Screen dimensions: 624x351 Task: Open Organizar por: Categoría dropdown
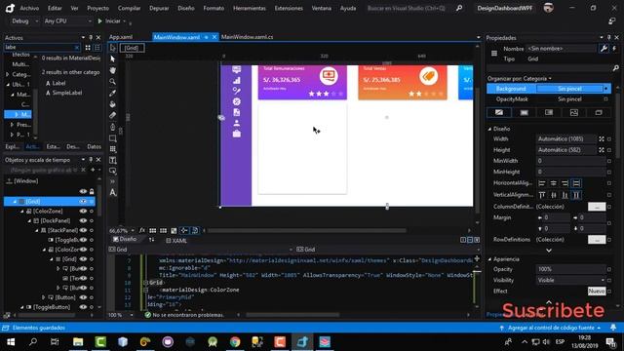tap(520, 78)
